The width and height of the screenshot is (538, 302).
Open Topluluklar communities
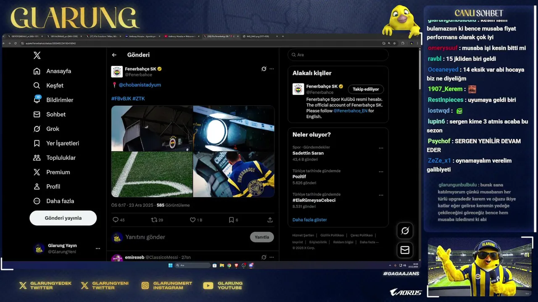point(55,158)
